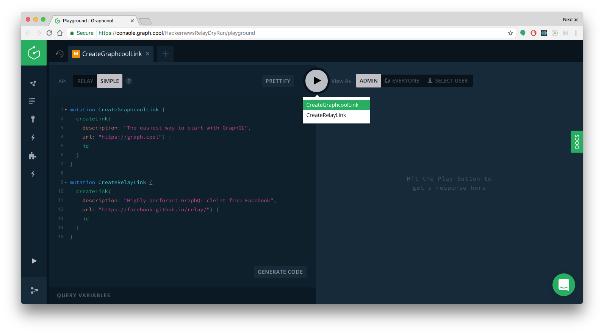Screen dimensions: 604x334
Task: Open the first lightning bolt sidebar icon
Action: click(x=33, y=137)
